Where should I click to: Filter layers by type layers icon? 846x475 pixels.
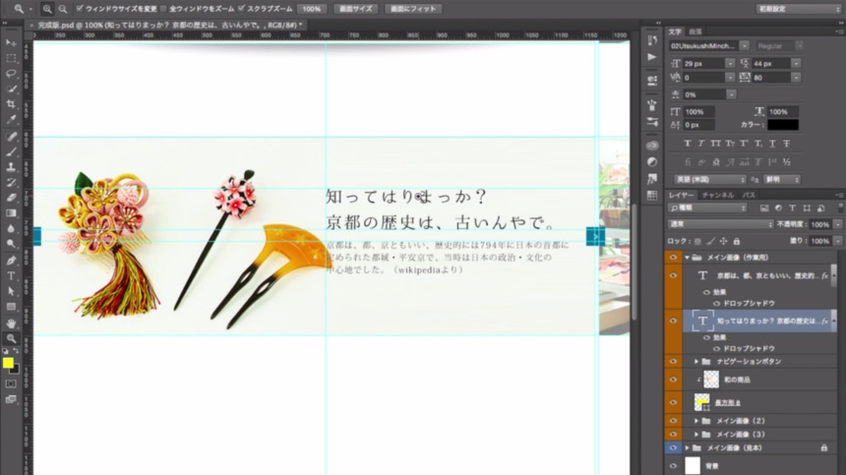tap(792, 208)
